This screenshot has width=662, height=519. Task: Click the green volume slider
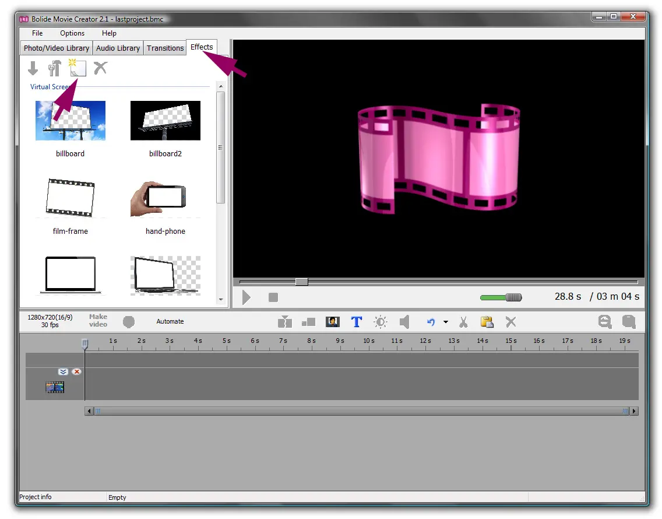[500, 297]
